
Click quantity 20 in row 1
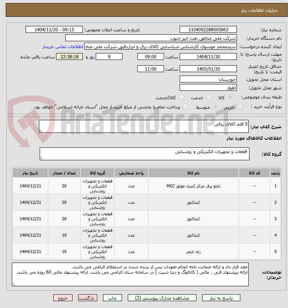pos(64,186)
